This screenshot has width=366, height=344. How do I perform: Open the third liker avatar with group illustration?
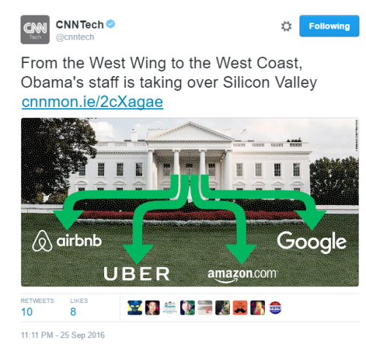(x=170, y=307)
